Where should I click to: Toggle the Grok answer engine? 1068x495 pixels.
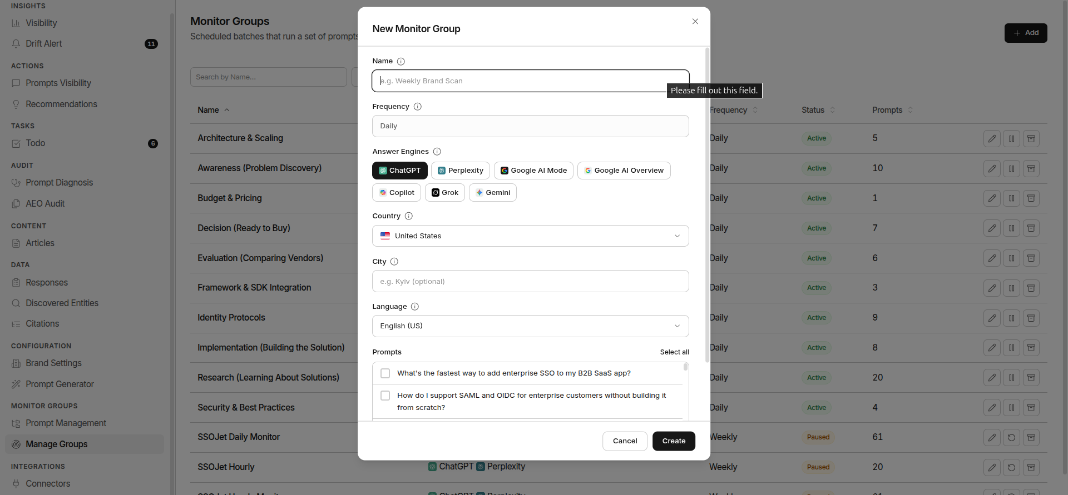pos(445,193)
